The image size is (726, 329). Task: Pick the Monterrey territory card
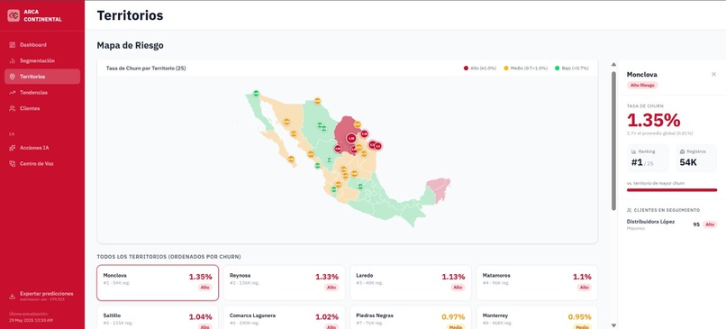[537, 317]
